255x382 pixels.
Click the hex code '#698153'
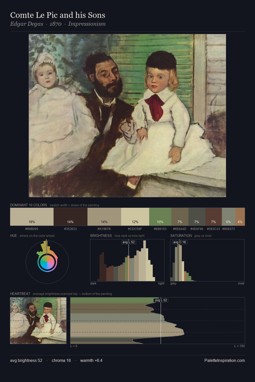click(x=160, y=229)
